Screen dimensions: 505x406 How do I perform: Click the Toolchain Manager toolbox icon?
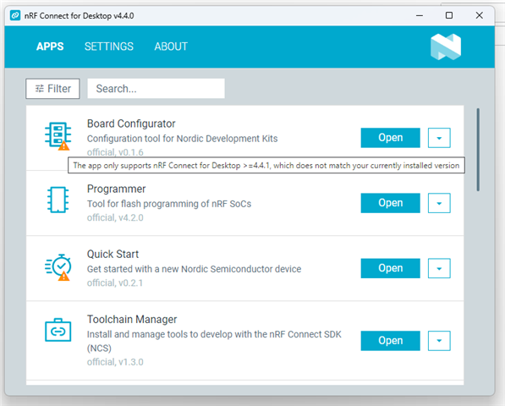[x=58, y=330]
